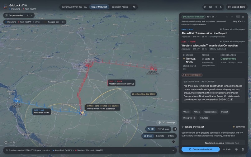251x157 pixels.
Task: Expand the bottom overlap status bar chevron
Action: 173,150
